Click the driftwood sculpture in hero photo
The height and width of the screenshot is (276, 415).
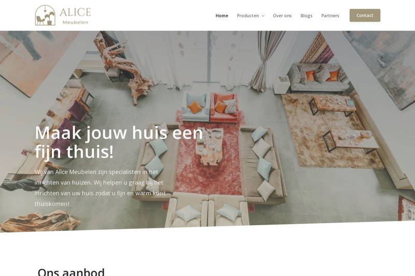coord(123,69)
